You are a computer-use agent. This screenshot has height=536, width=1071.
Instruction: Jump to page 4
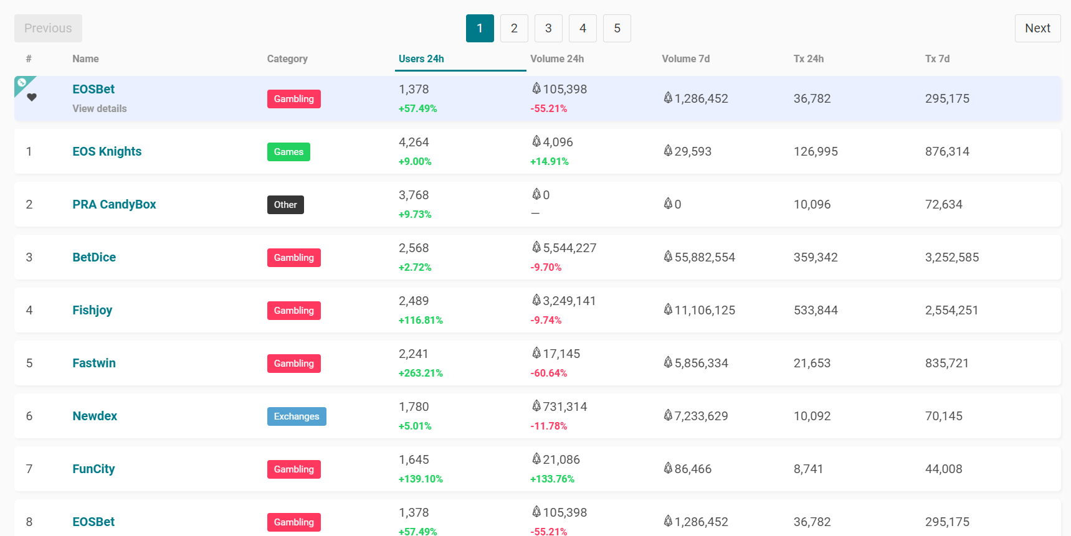click(583, 28)
